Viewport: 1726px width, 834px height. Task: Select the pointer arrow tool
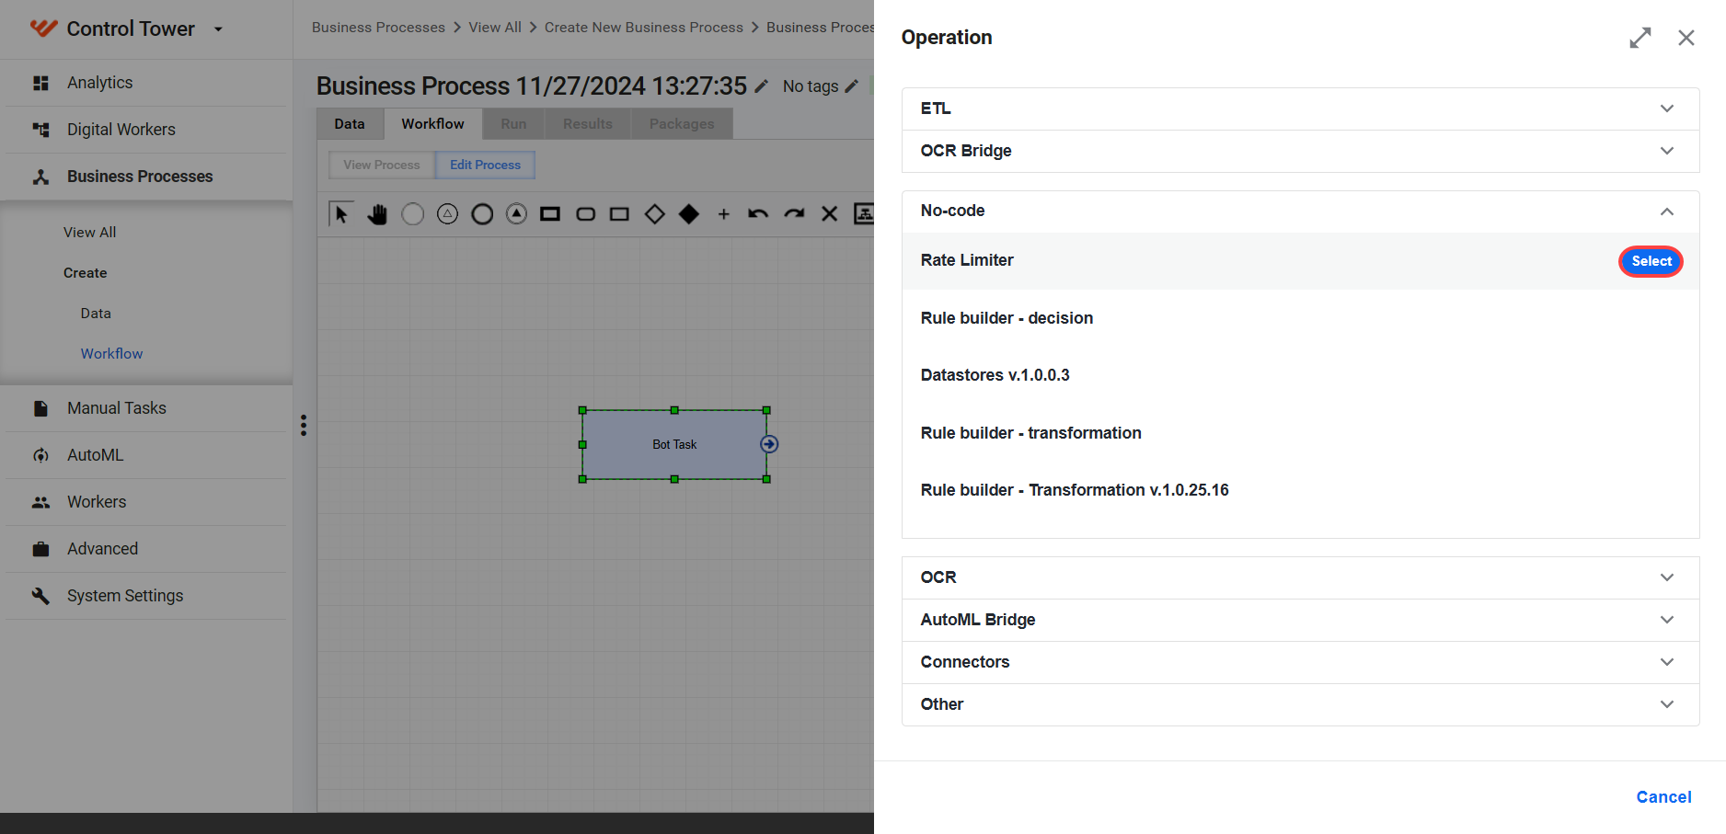coord(341,214)
